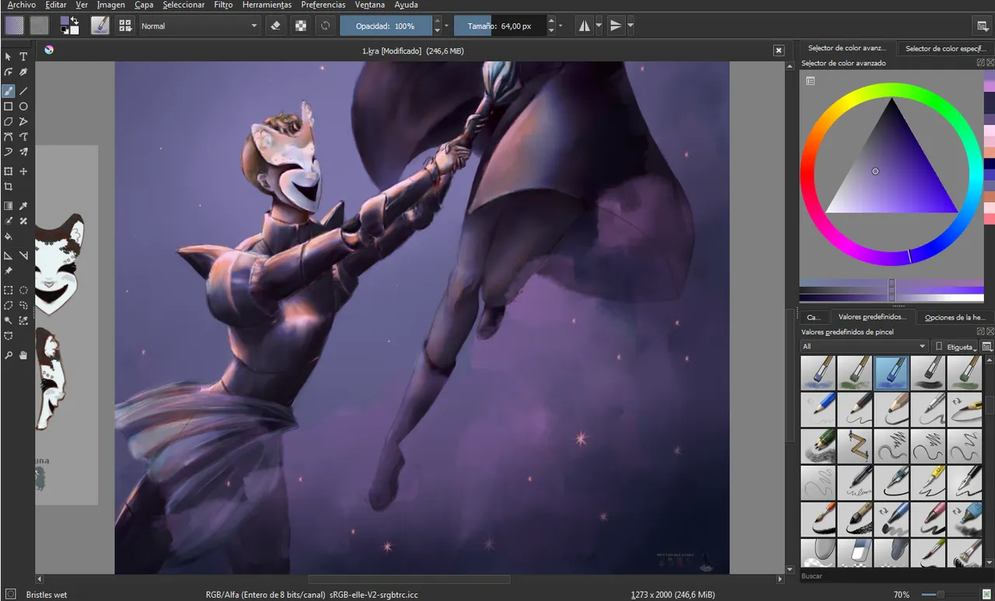The height and width of the screenshot is (601, 995).
Task: Select the Transform tool
Action: tap(9, 171)
